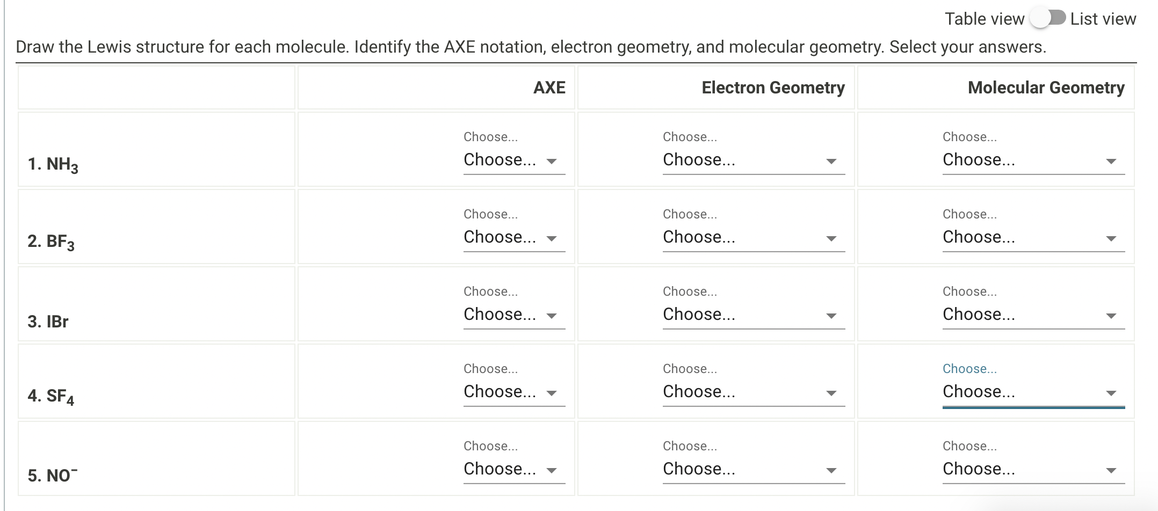Screen dimensions: 1158x511
Task: Open highlighted Molecular Geometry dropdown for SF4
Action: pos(1033,392)
